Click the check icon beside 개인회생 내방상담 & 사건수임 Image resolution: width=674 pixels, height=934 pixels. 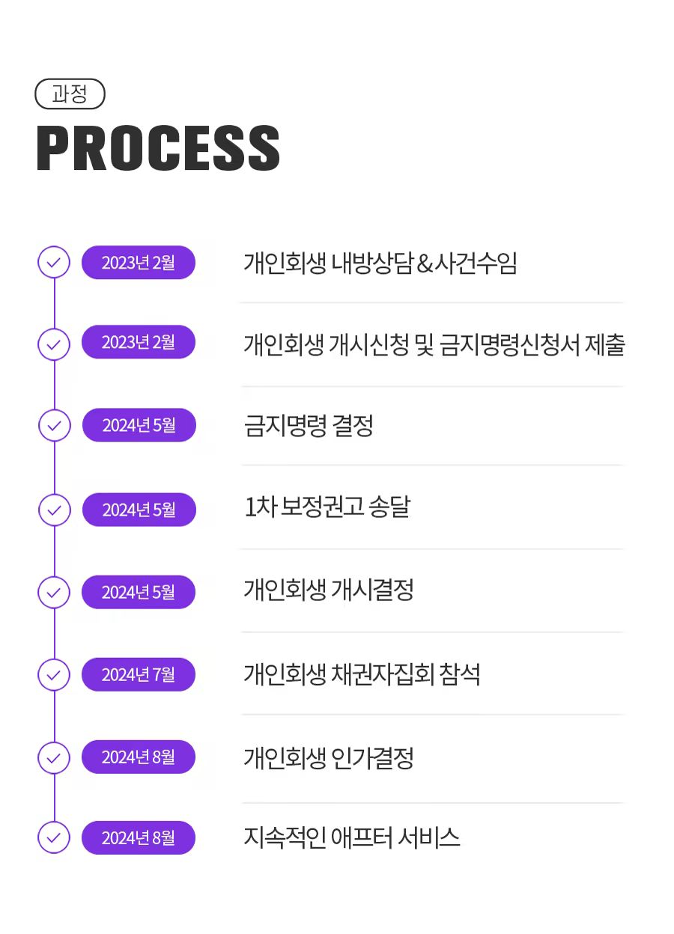coord(54,263)
